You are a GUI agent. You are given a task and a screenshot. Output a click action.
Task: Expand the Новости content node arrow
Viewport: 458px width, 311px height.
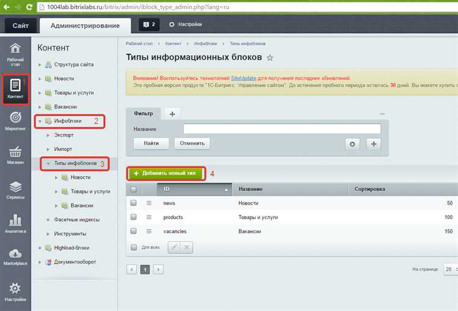(x=40, y=79)
